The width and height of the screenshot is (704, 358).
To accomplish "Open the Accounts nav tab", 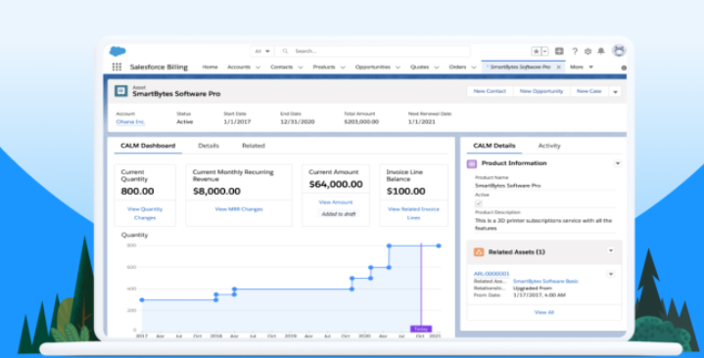I will tap(239, 67).
